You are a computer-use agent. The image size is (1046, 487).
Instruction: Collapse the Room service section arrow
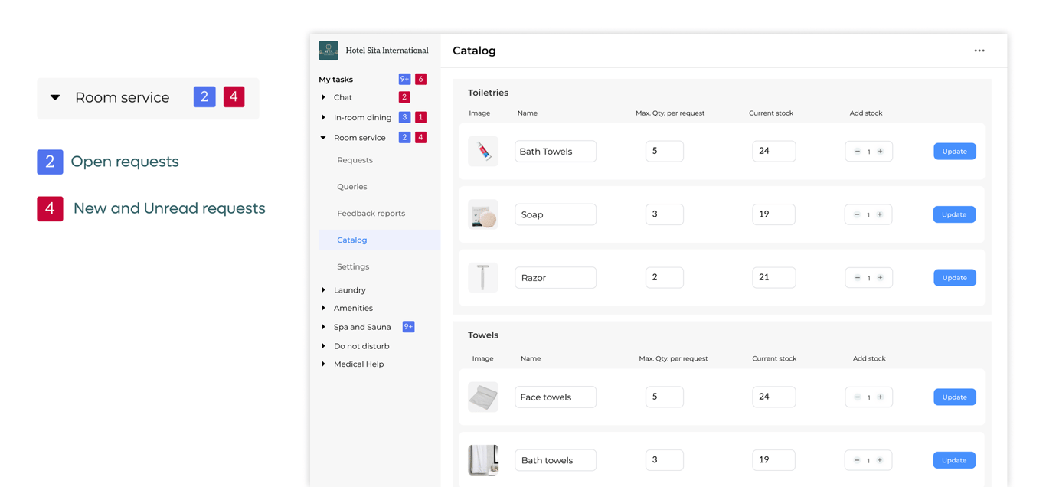tap(323, 138)
